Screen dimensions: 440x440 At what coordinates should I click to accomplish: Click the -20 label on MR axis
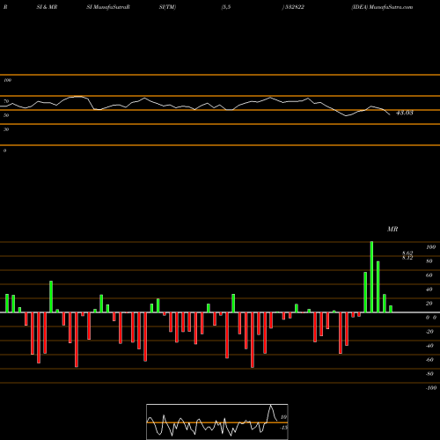tap(429, 332)
